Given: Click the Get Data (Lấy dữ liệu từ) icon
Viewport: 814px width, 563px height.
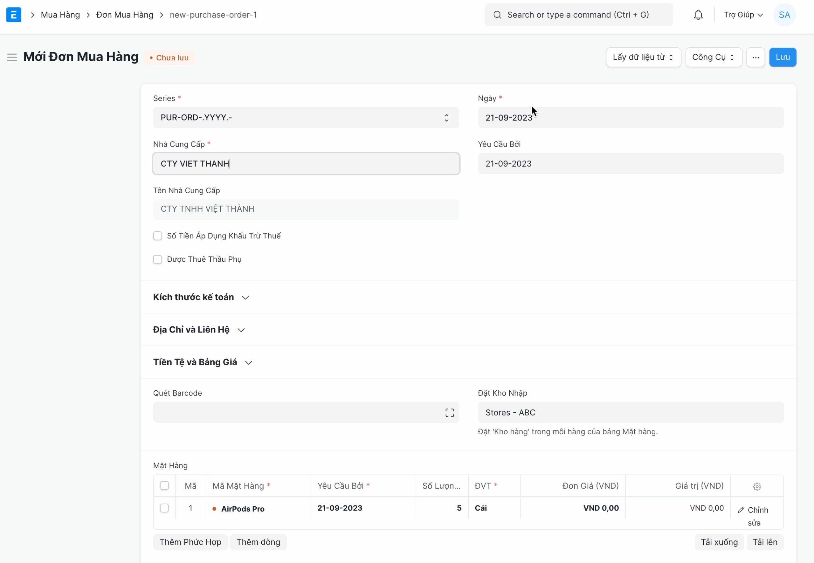Looking at the screenshot, I should tap(642, 57).
